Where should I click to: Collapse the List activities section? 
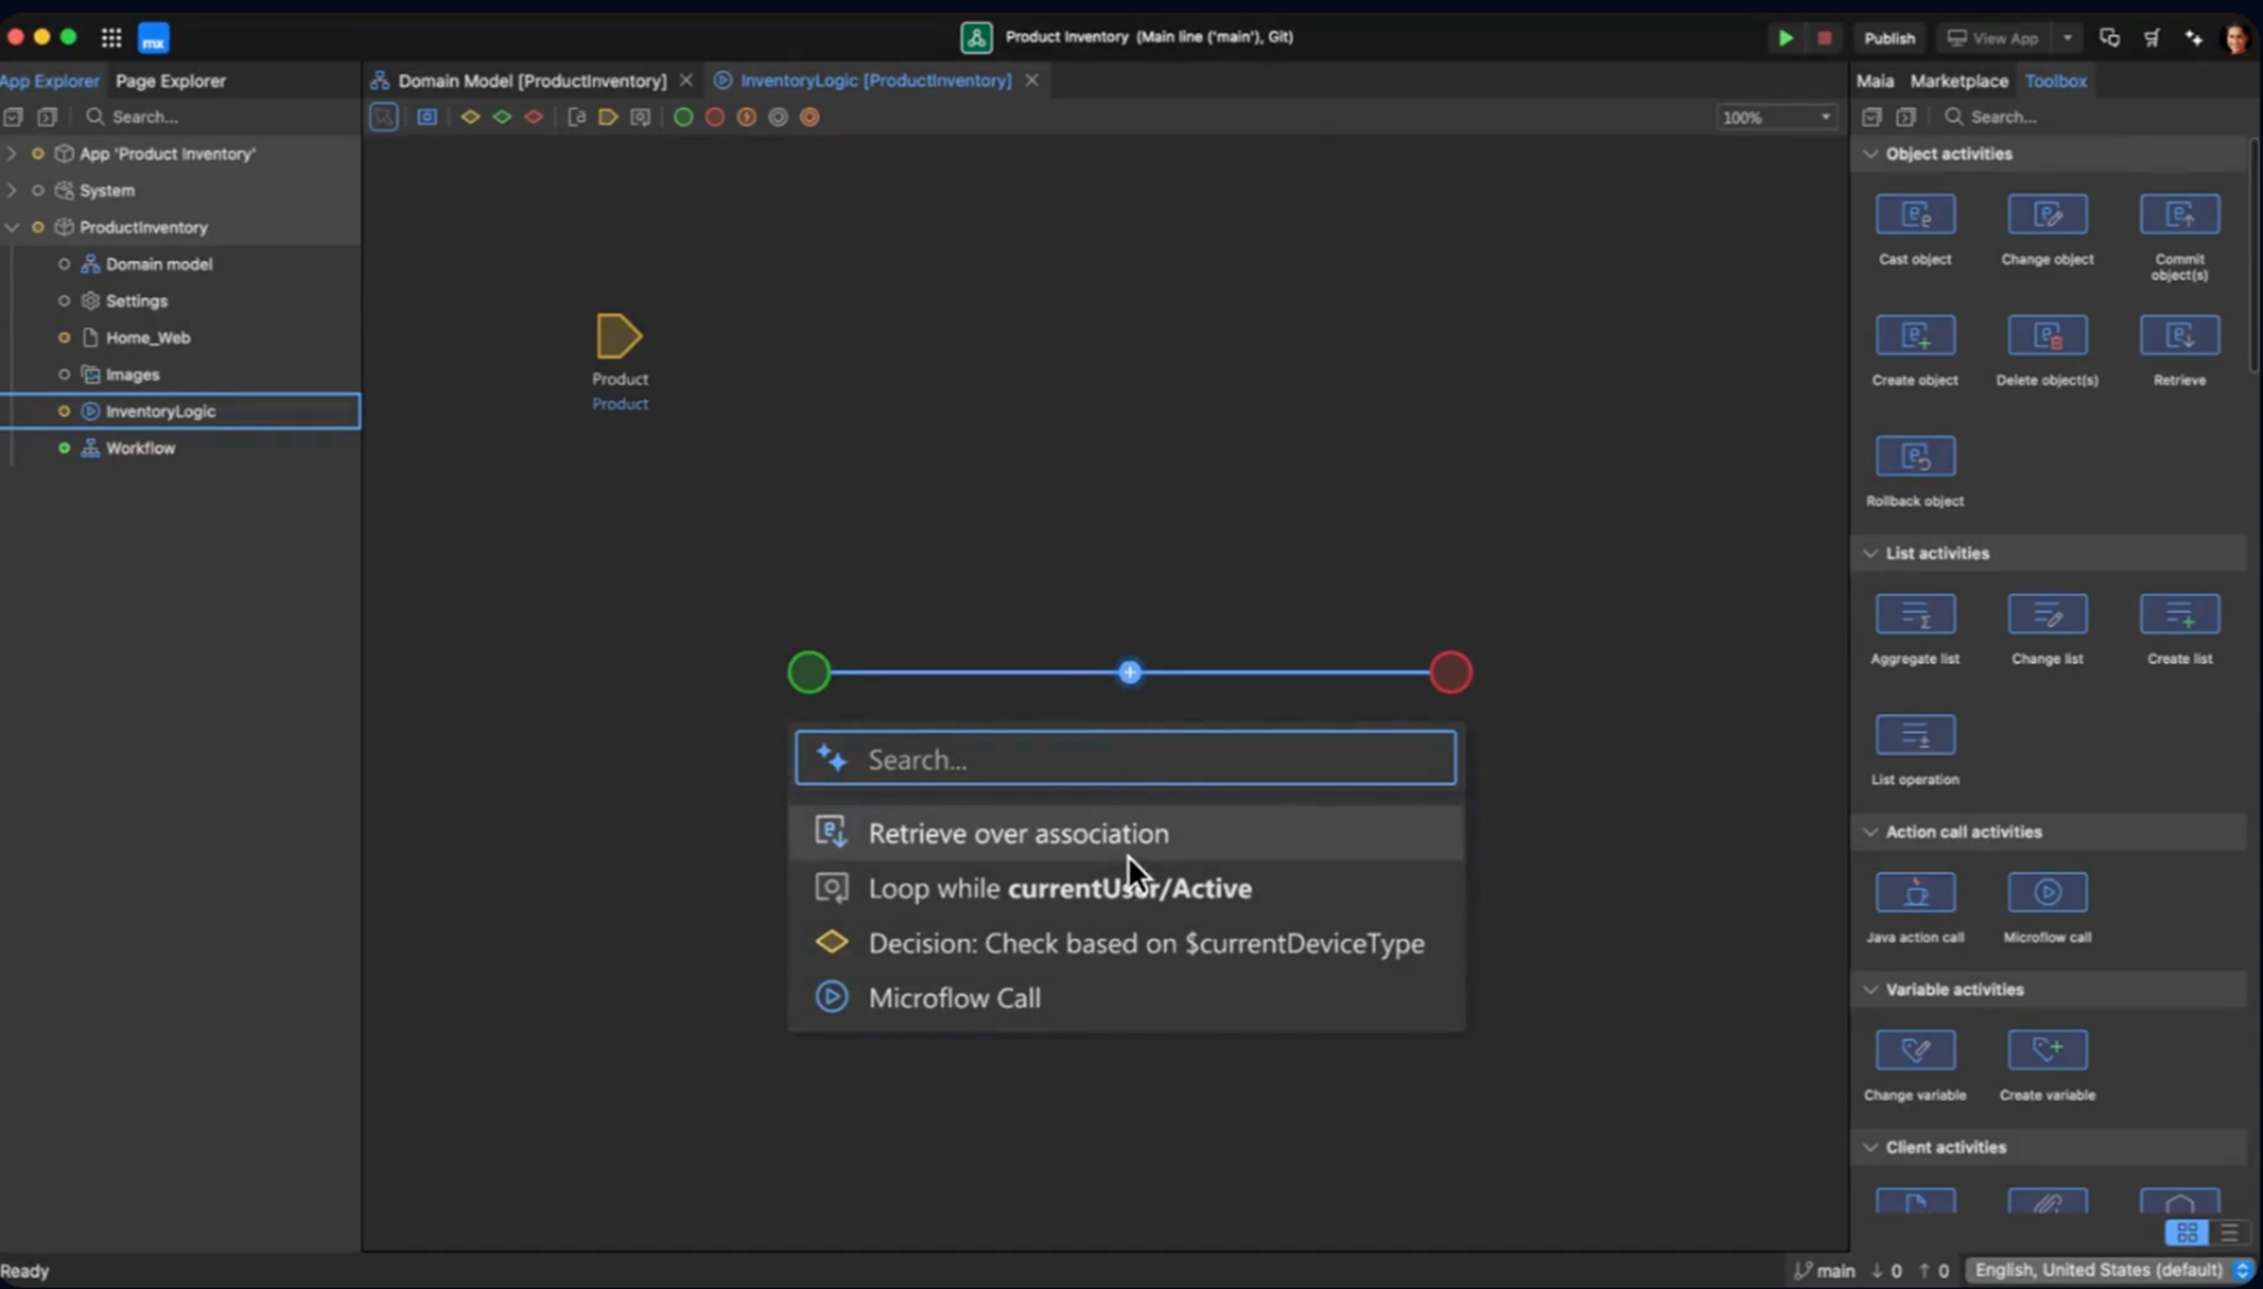1870,553
